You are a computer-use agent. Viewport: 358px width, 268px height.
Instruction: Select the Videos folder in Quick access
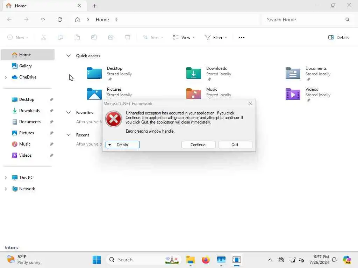point(308,94)
